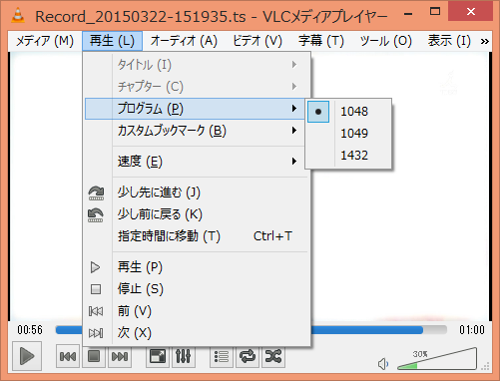500x381 pixels.
Task: Open the オーディオ (A) menu
Action: [x=184, y=41]
